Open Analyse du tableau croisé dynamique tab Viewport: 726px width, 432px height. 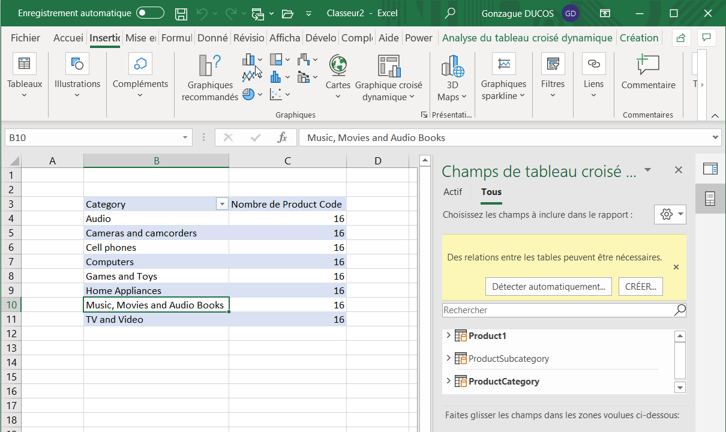527,38
